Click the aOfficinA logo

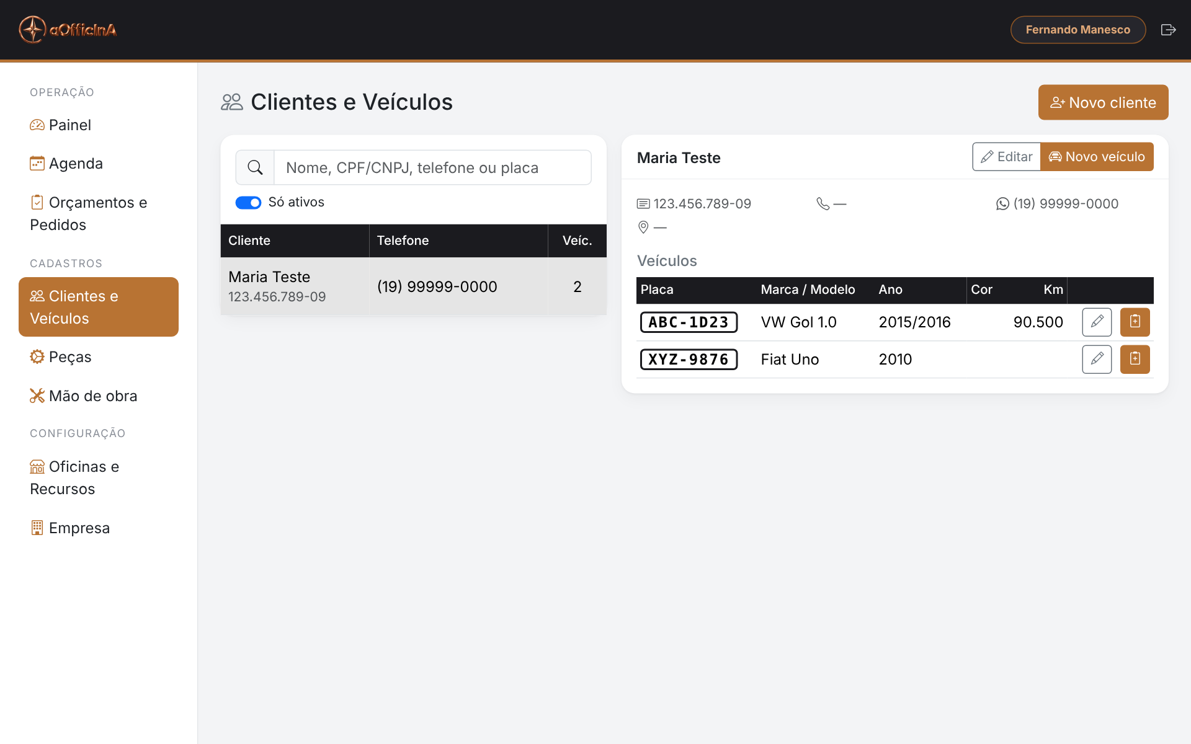point(68,30)
